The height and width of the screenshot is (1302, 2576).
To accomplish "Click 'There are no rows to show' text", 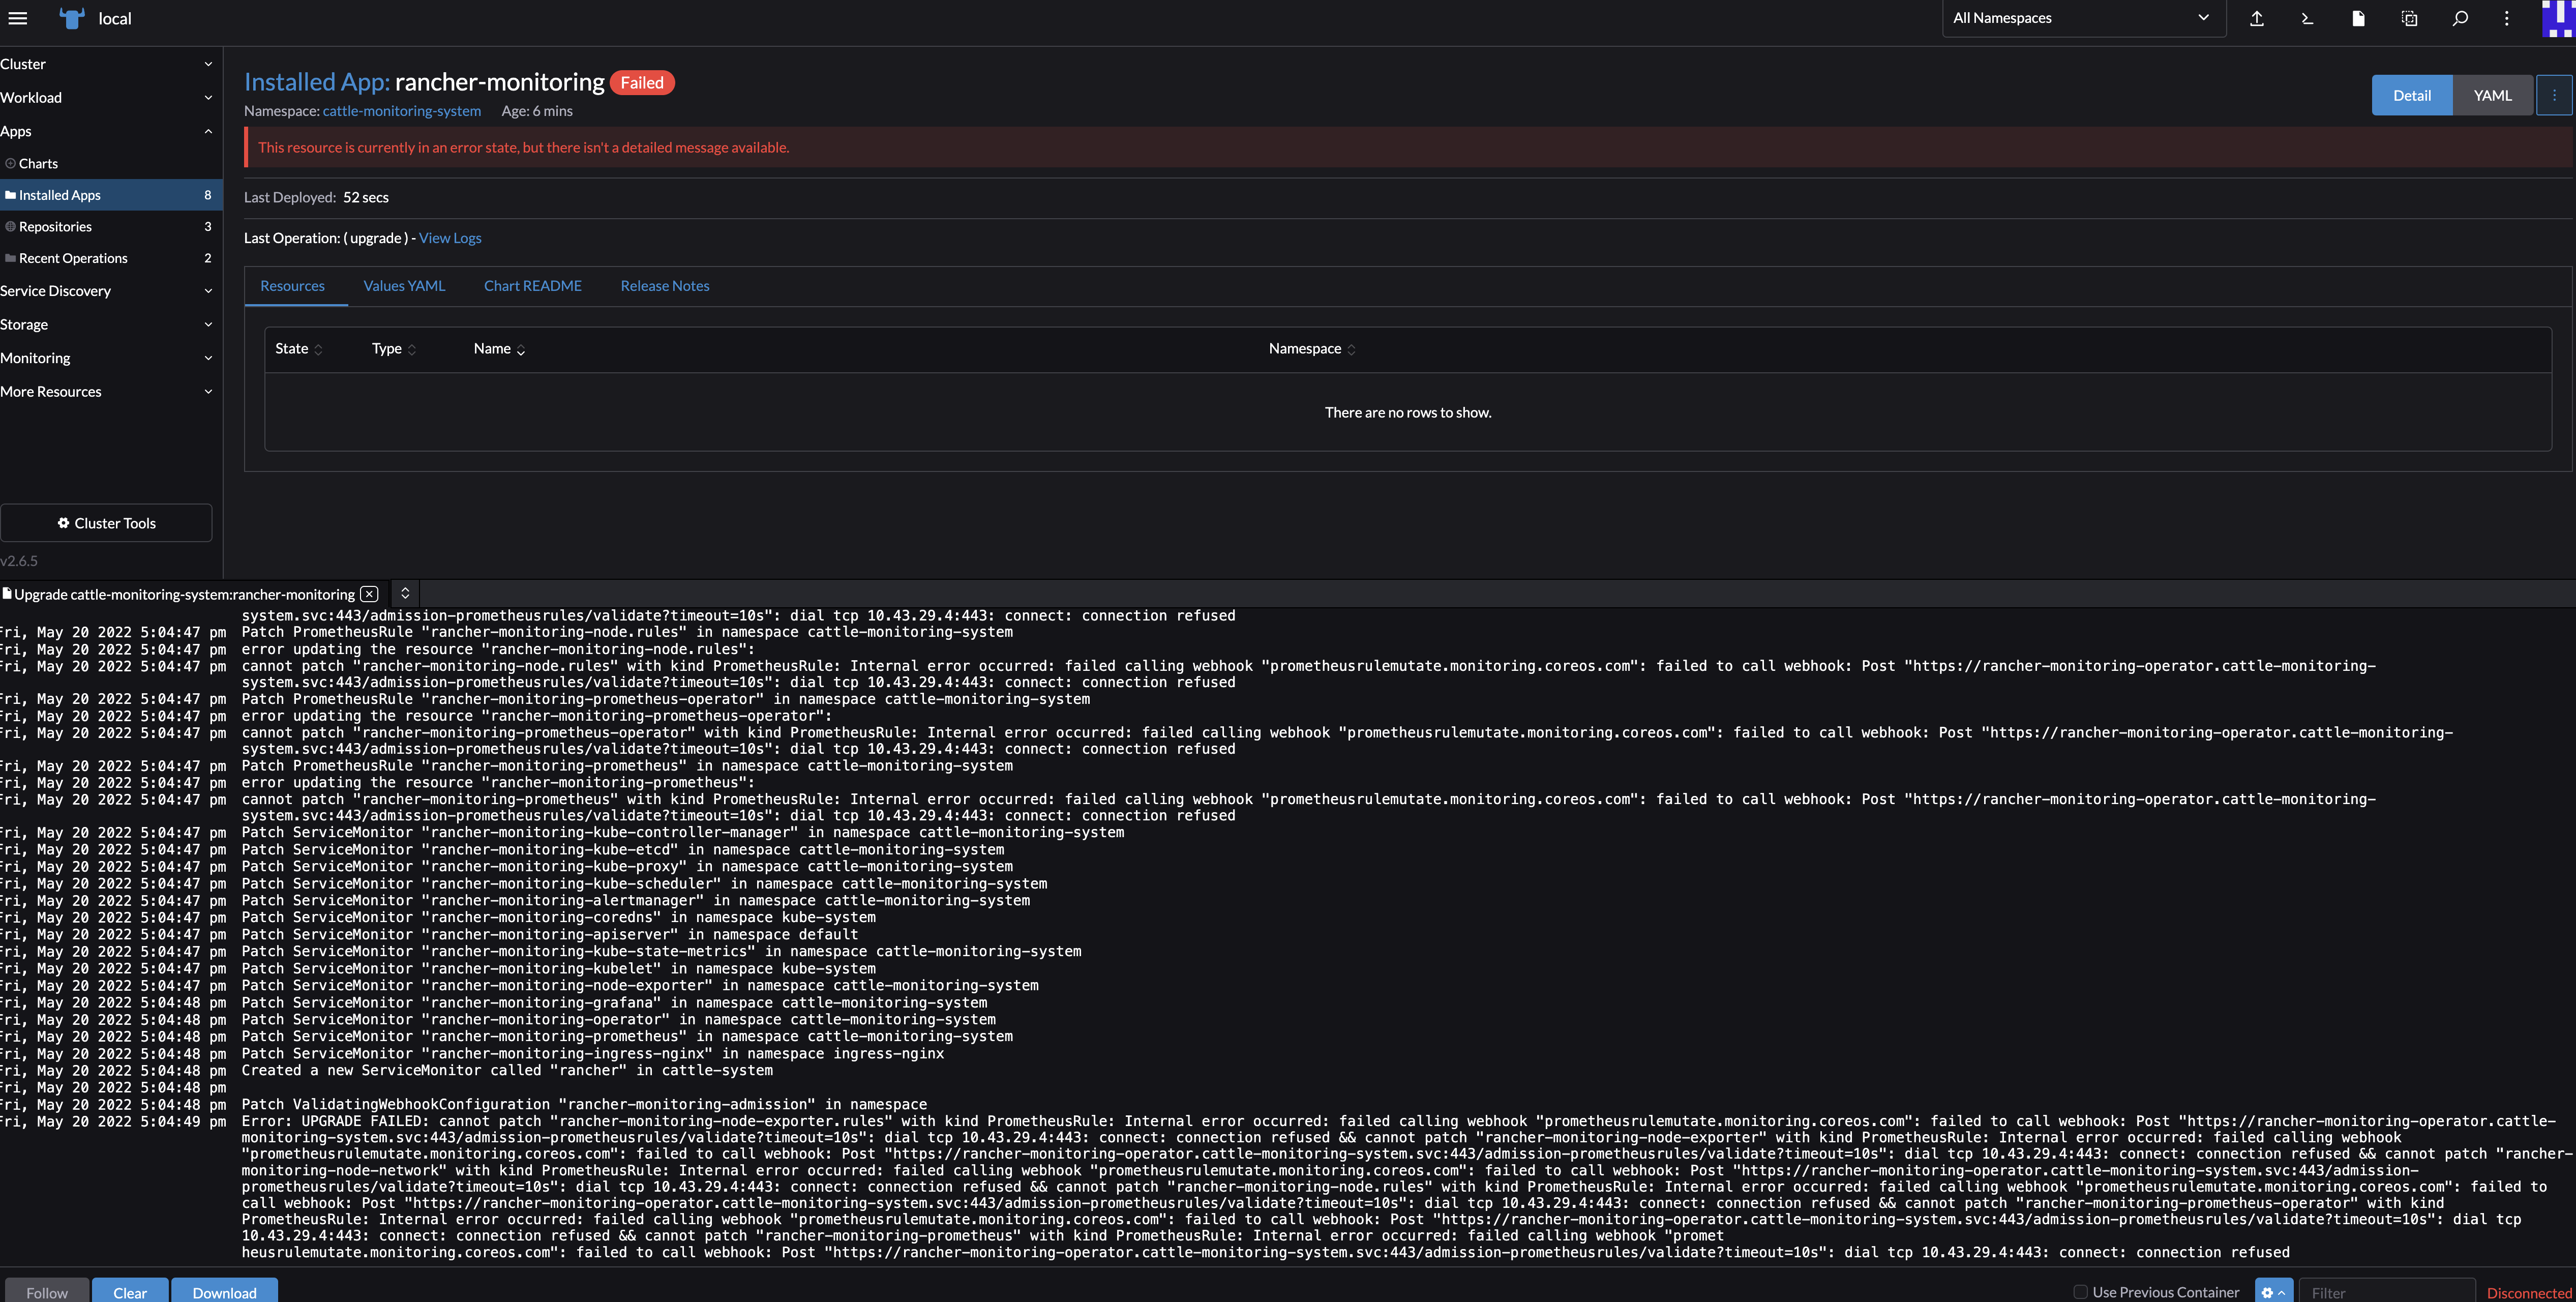I will [1408, 412].
